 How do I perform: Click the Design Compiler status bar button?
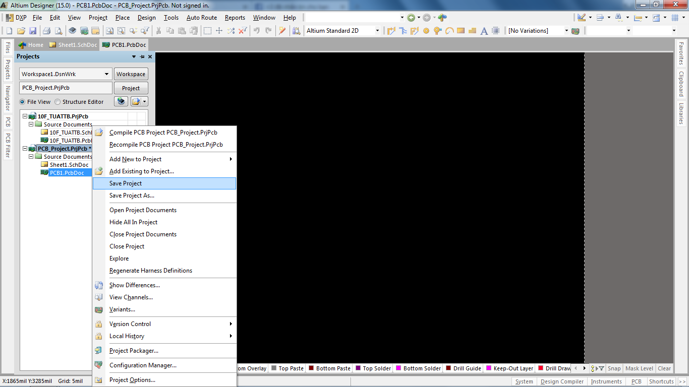tap(562, 381)
